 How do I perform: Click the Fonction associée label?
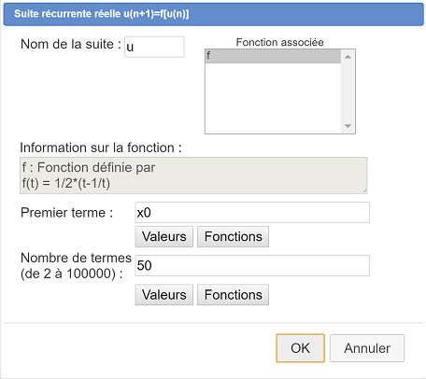pos(279,42)
